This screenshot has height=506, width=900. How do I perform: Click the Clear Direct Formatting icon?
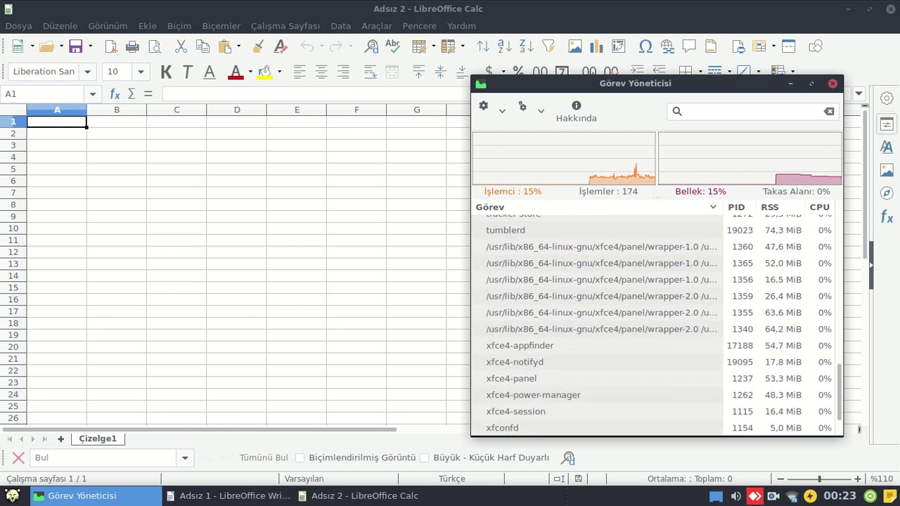[x=280, y=46]
